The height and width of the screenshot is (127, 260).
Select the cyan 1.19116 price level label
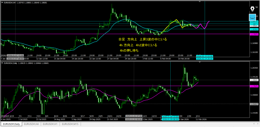pos(254,22)
